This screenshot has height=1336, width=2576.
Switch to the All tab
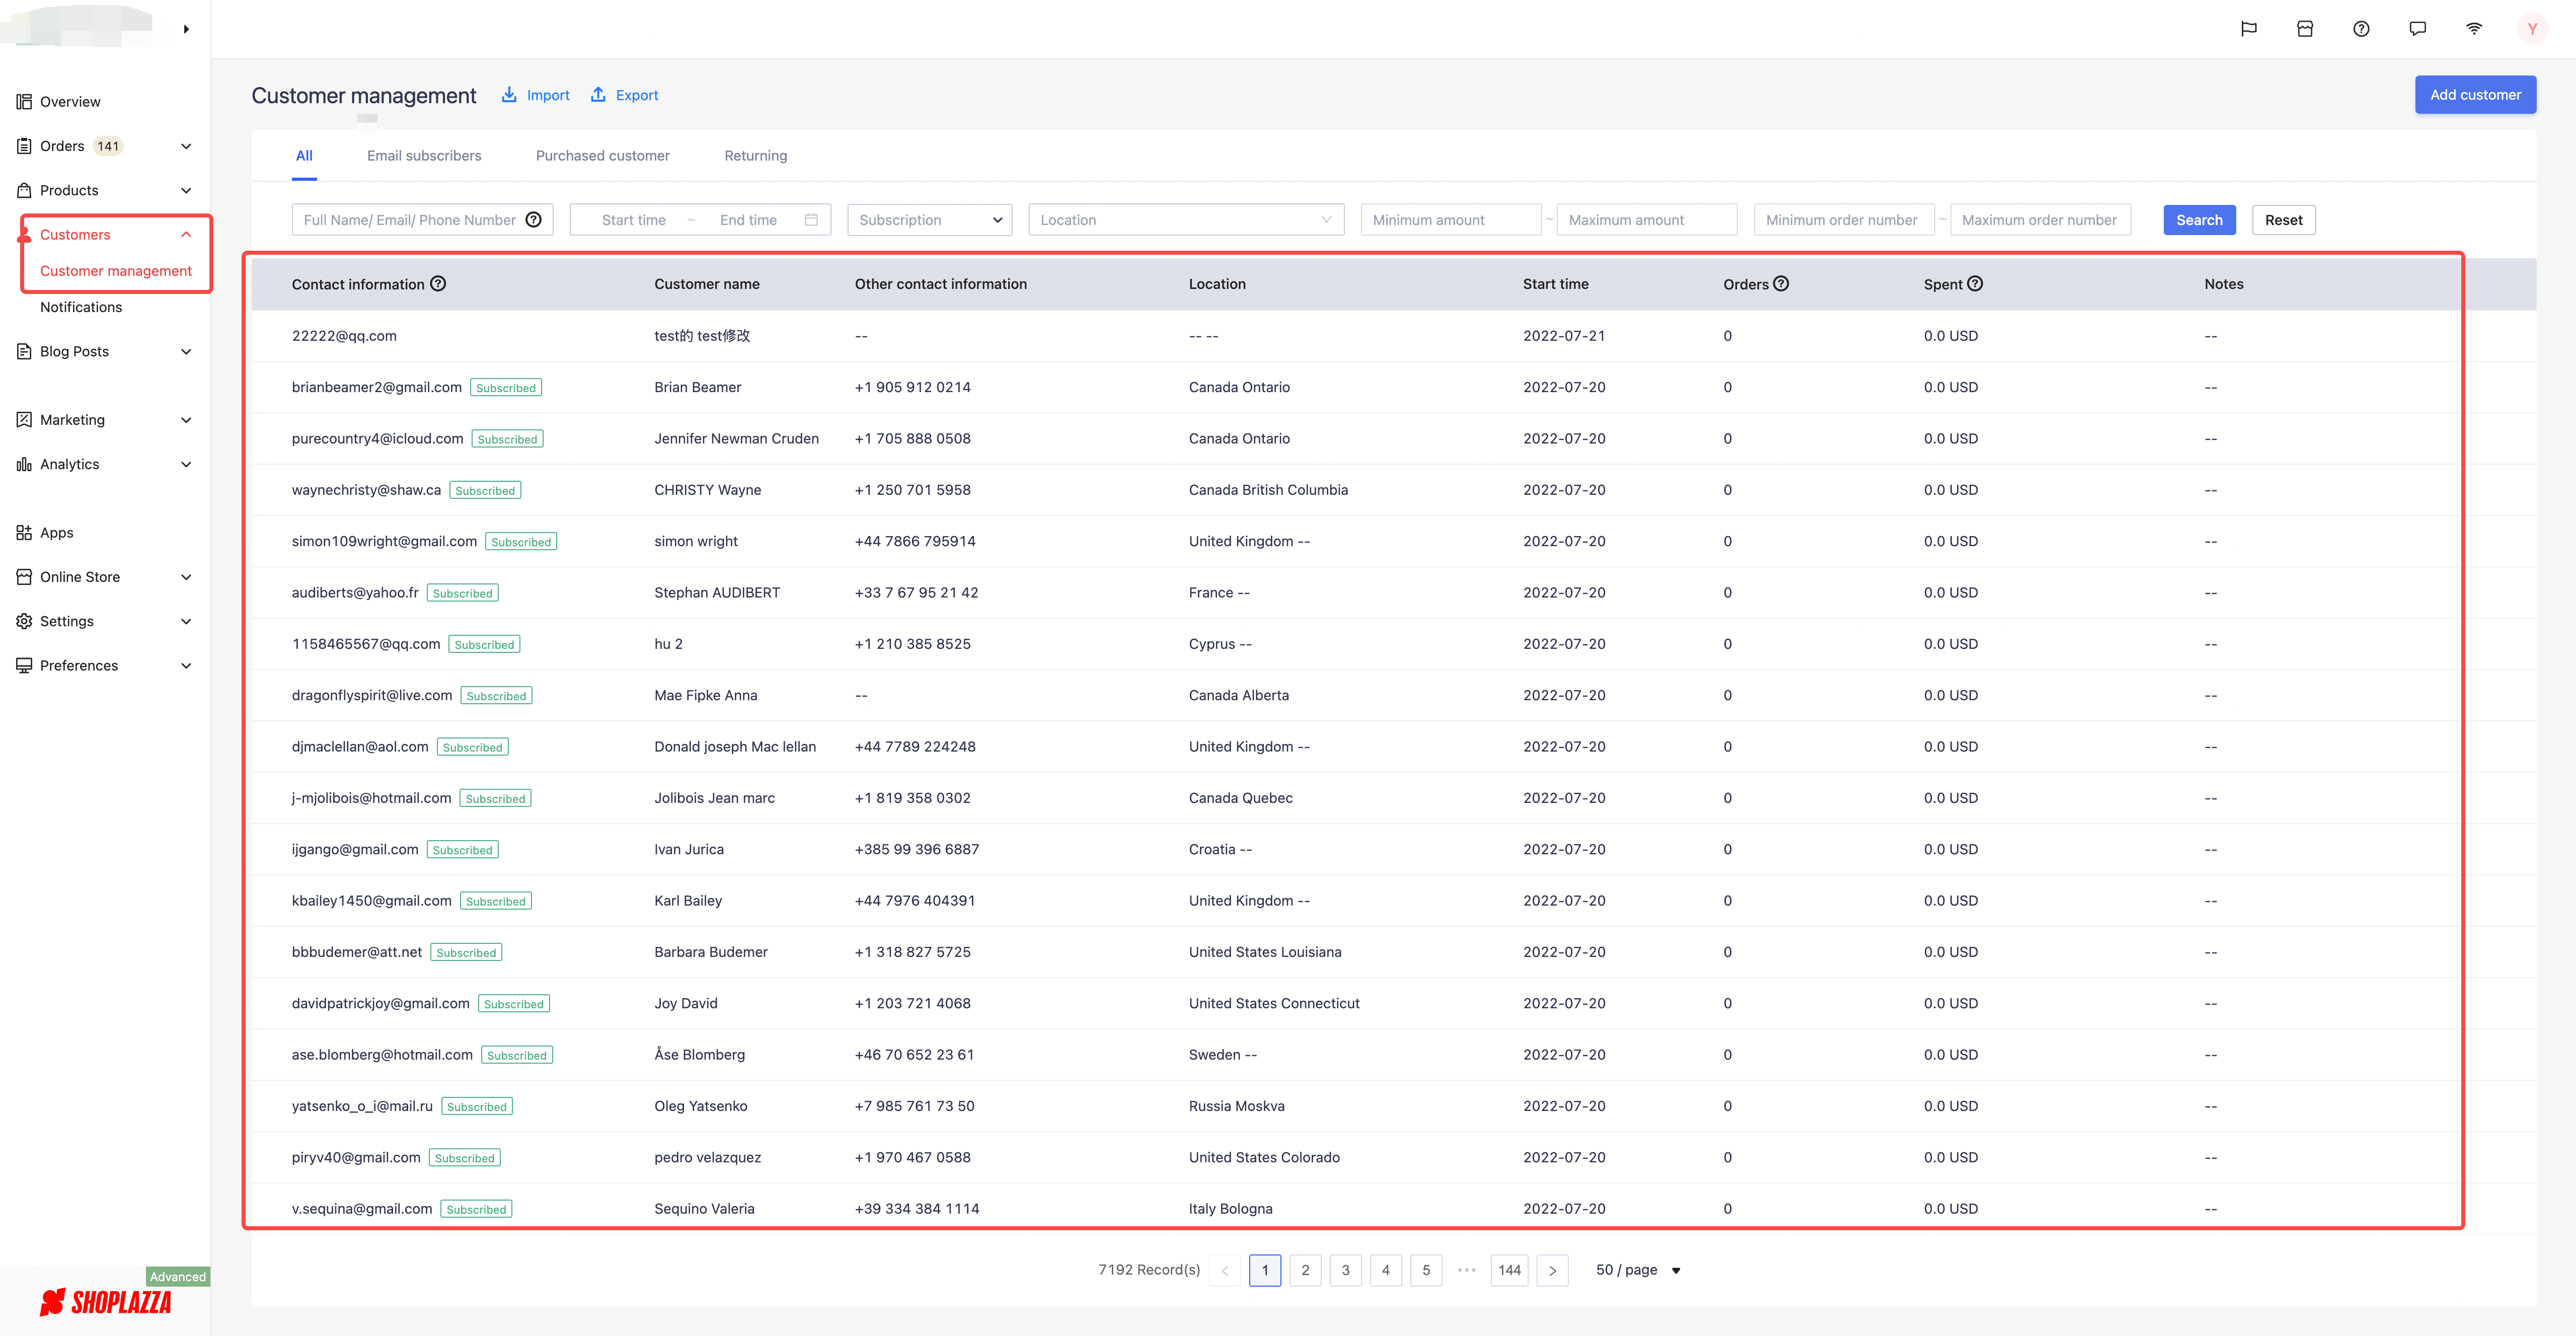[304, 156]
